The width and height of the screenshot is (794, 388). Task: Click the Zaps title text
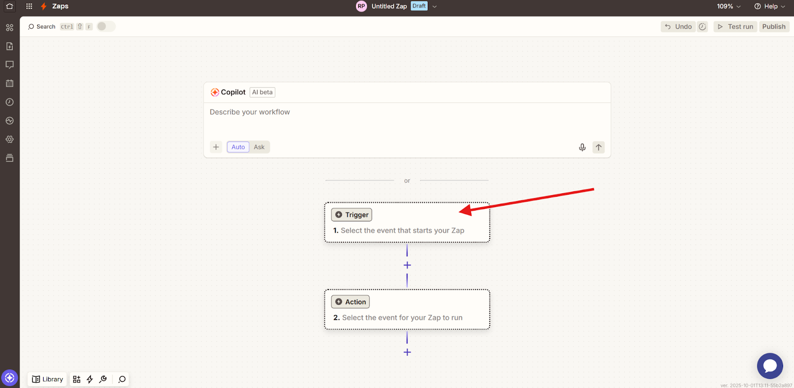[x=61, y=6]
